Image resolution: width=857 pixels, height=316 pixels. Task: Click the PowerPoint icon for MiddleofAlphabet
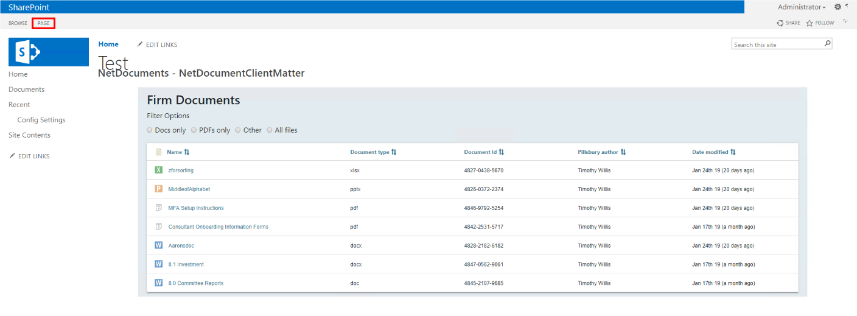click(x=158, y=189)
